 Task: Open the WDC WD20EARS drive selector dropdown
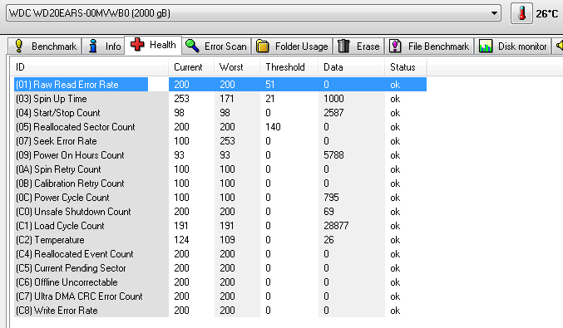click(x=254, y=13)
